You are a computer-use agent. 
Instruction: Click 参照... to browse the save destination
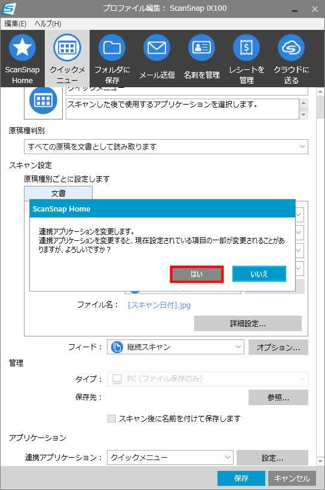[278, 397]
